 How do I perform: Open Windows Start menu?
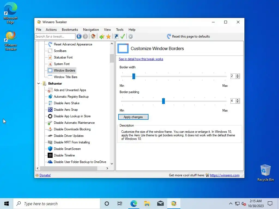7,204
